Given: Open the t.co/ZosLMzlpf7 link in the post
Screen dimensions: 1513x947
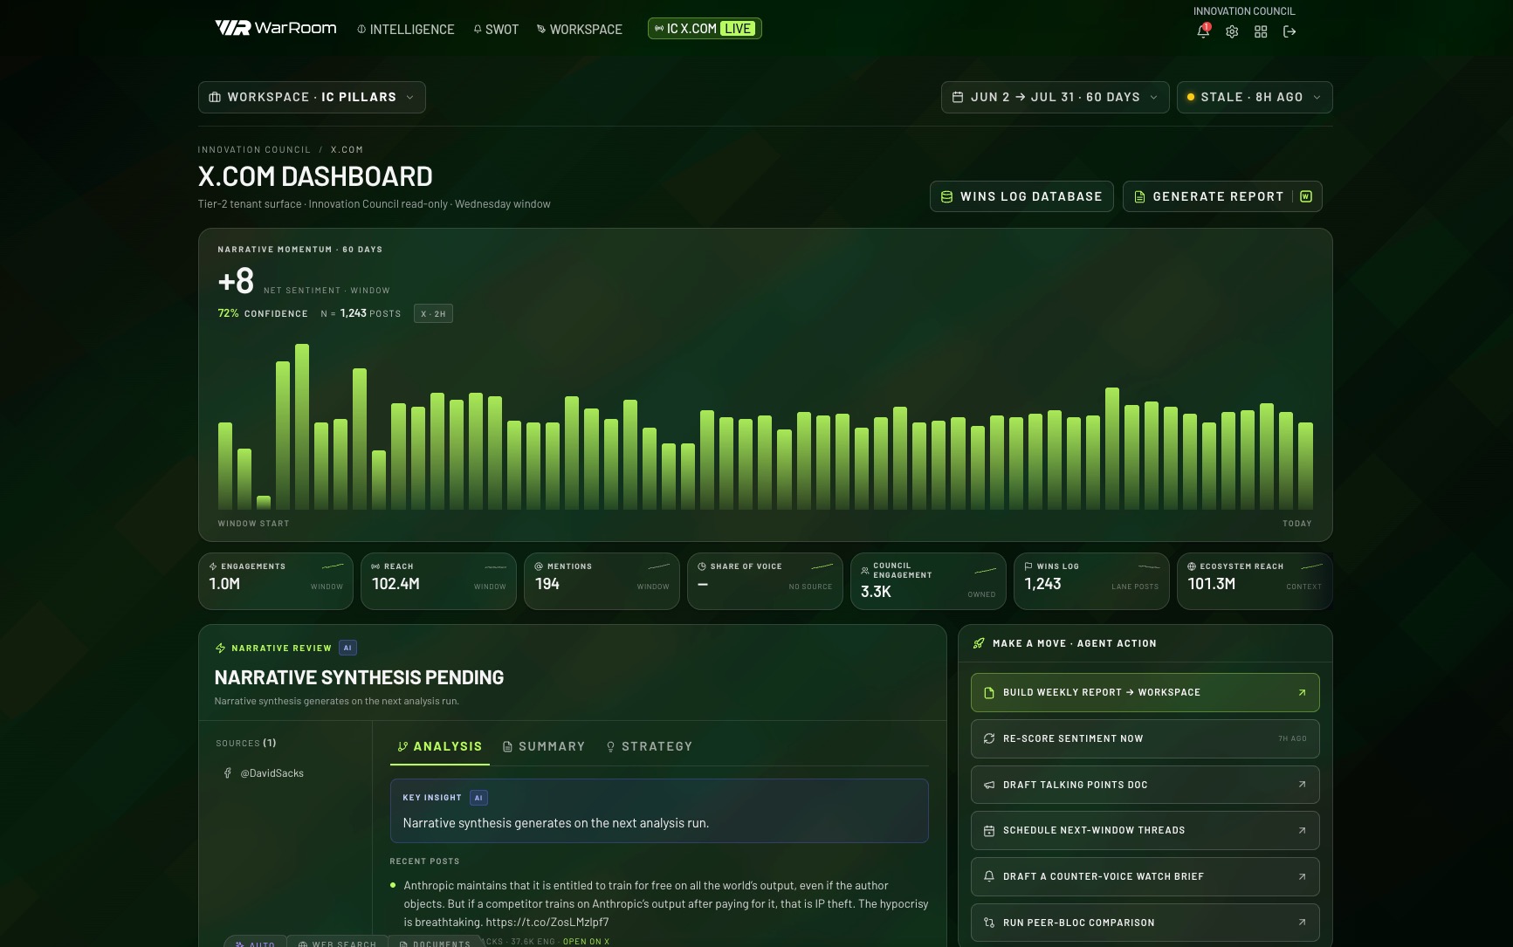Looking at the screenshot, I should pos(547,922).
